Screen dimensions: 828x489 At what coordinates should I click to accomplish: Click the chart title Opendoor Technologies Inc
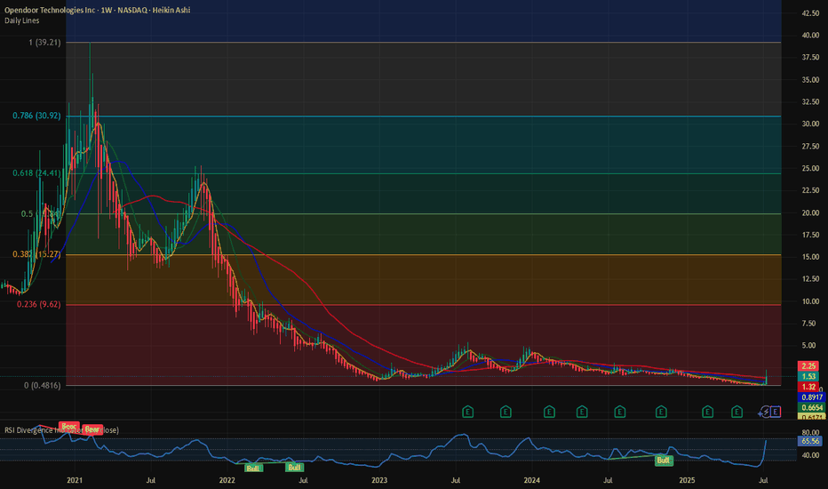tap(50, 10)
